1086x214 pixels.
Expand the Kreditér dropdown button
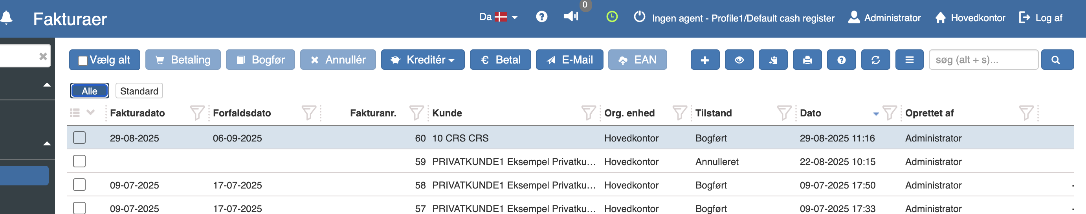click(x=422, y=60)
